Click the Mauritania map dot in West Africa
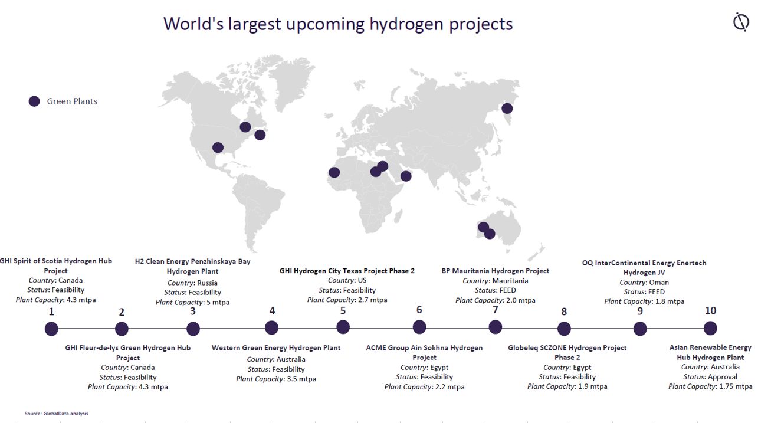Viewport: 758px width, 423px height. click(x=334, y=172)
